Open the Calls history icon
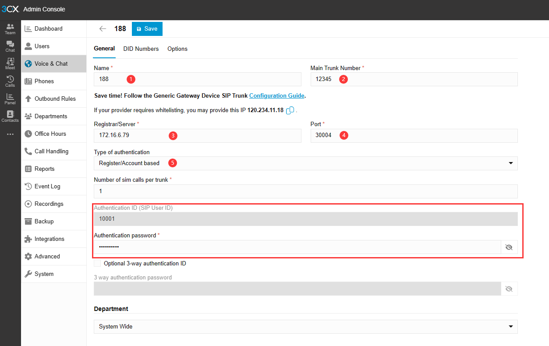The width and height of the screenshot is (549, 346). click(x=10, y=81)
